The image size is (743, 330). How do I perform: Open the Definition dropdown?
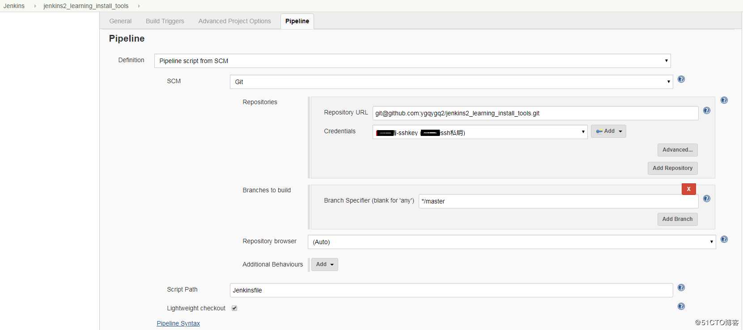(x=412, y=61)
